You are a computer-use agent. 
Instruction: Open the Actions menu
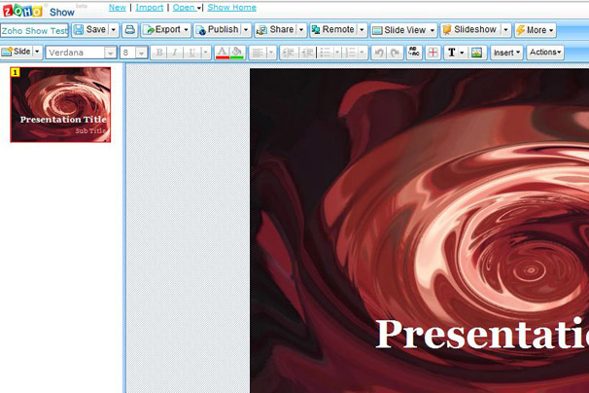point(545,53)
